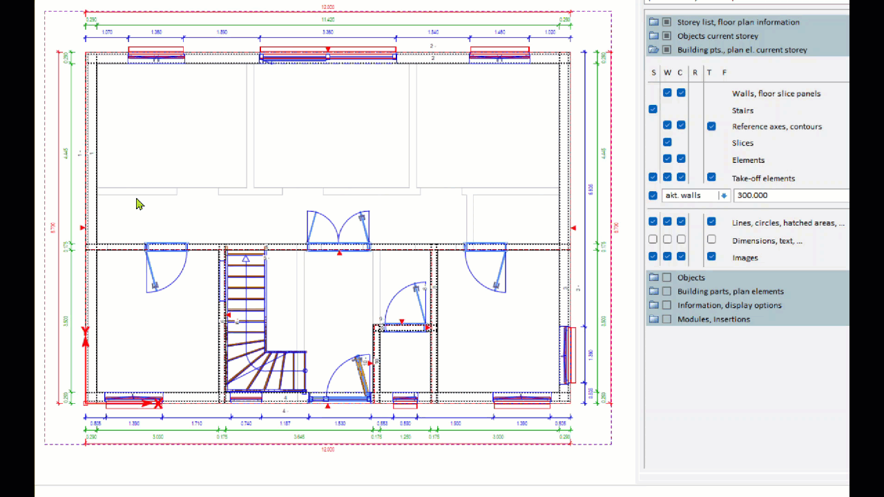
Task: Toggle the checkbox left of akt. walls
Action: pyautogui.click(x=653, y=195)
